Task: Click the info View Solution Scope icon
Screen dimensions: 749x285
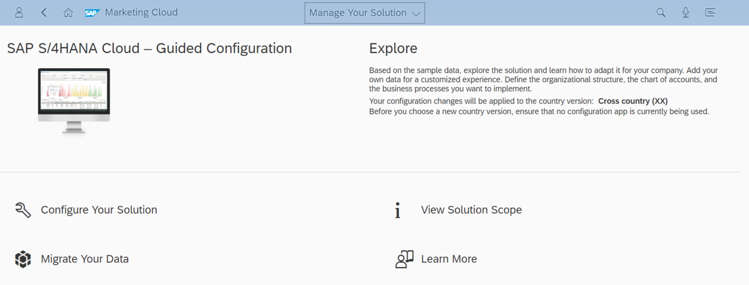Action: point(397,210)
